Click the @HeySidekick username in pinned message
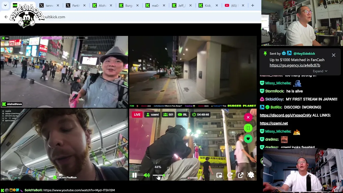This screenshot has width=343, height=193. (x=304, y=54)
